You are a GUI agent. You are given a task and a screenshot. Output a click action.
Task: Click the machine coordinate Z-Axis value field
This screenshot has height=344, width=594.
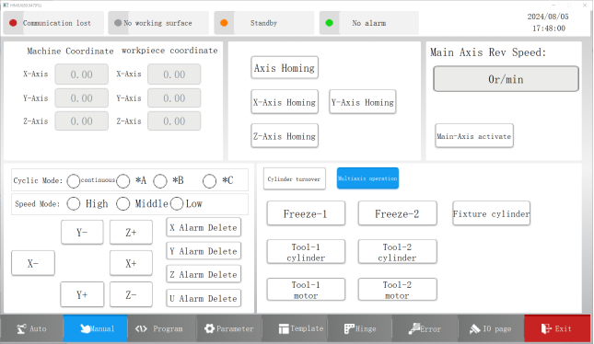81,121
